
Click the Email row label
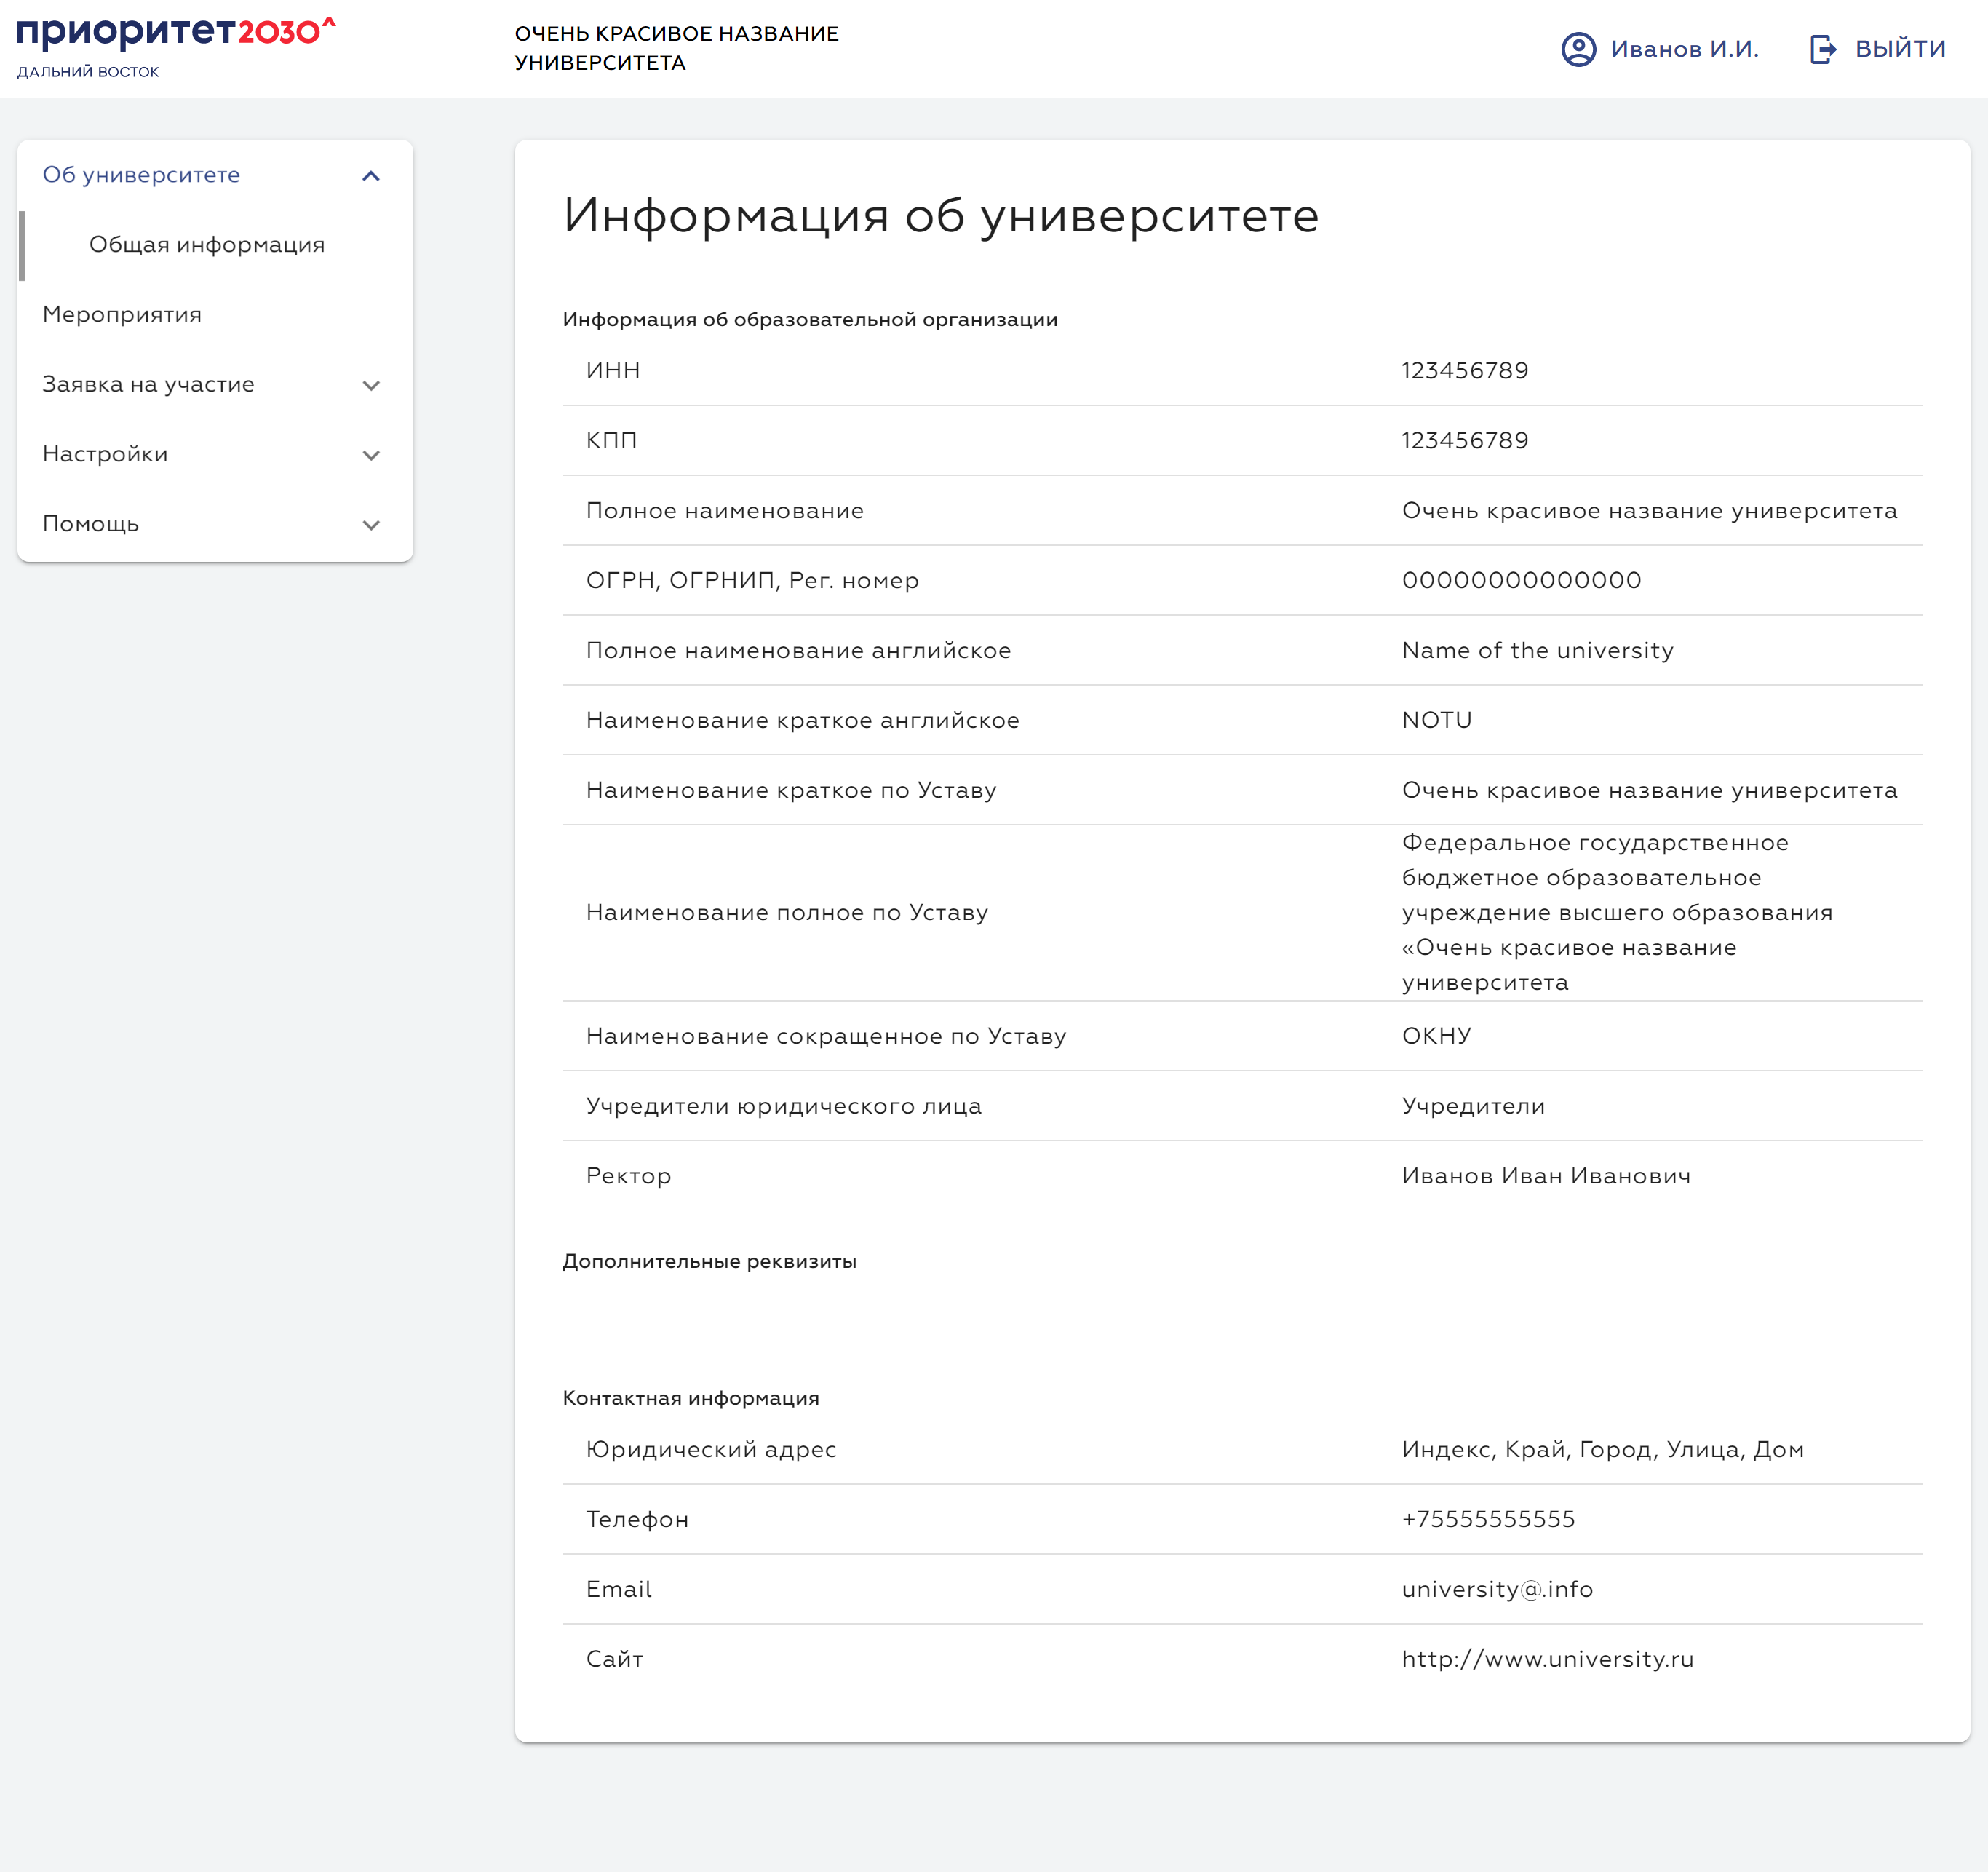(618, 1589)
